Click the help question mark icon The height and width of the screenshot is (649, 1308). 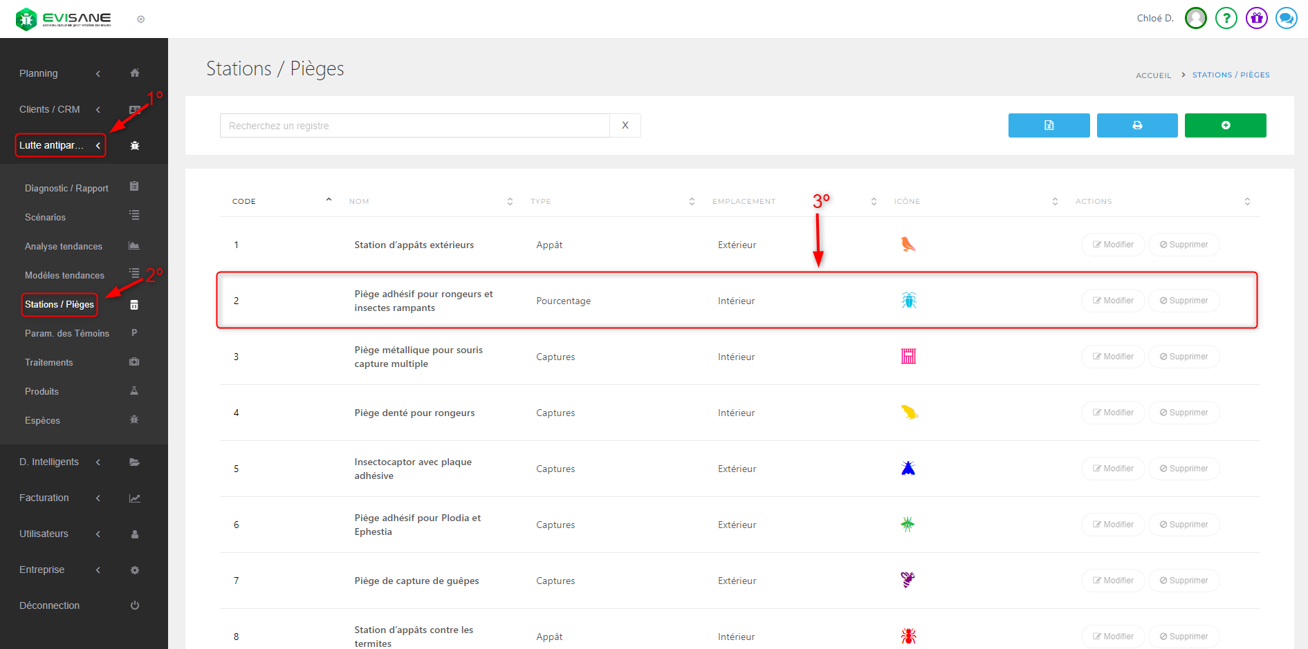pos(1226,18)
